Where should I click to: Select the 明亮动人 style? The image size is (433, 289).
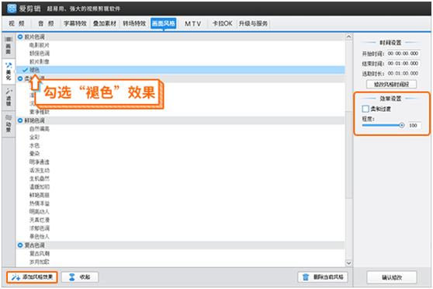coord(40,212)
